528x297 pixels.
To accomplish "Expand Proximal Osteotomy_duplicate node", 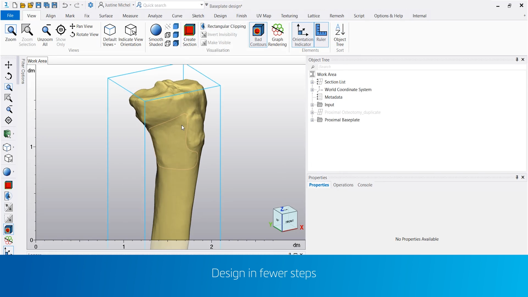I will (x=312, y=112).
